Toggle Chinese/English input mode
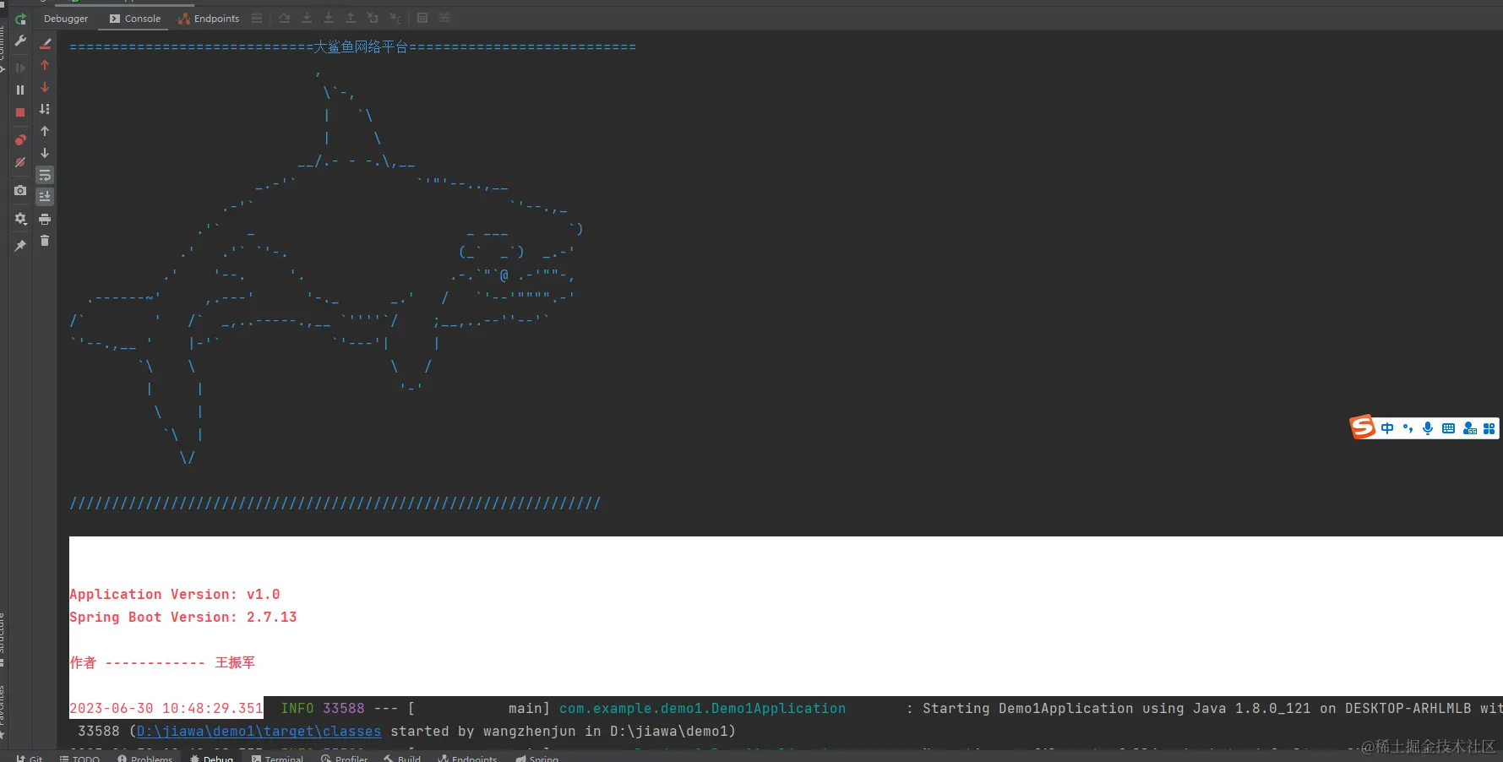Image resolution: width=1503 pixels, height=762 pixels. [1387, 428]
